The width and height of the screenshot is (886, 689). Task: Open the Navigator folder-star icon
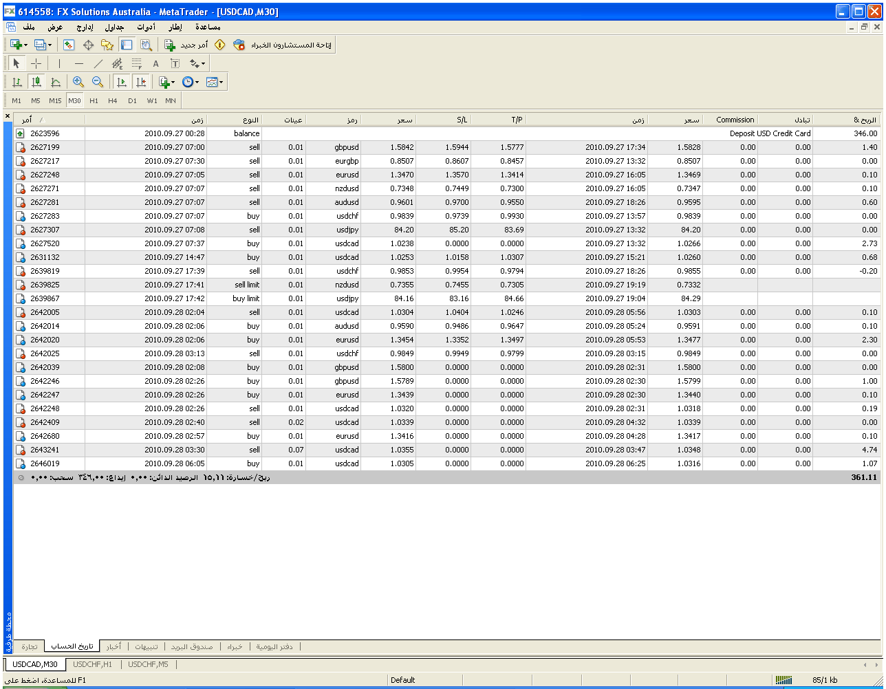(x=107, y=45)
